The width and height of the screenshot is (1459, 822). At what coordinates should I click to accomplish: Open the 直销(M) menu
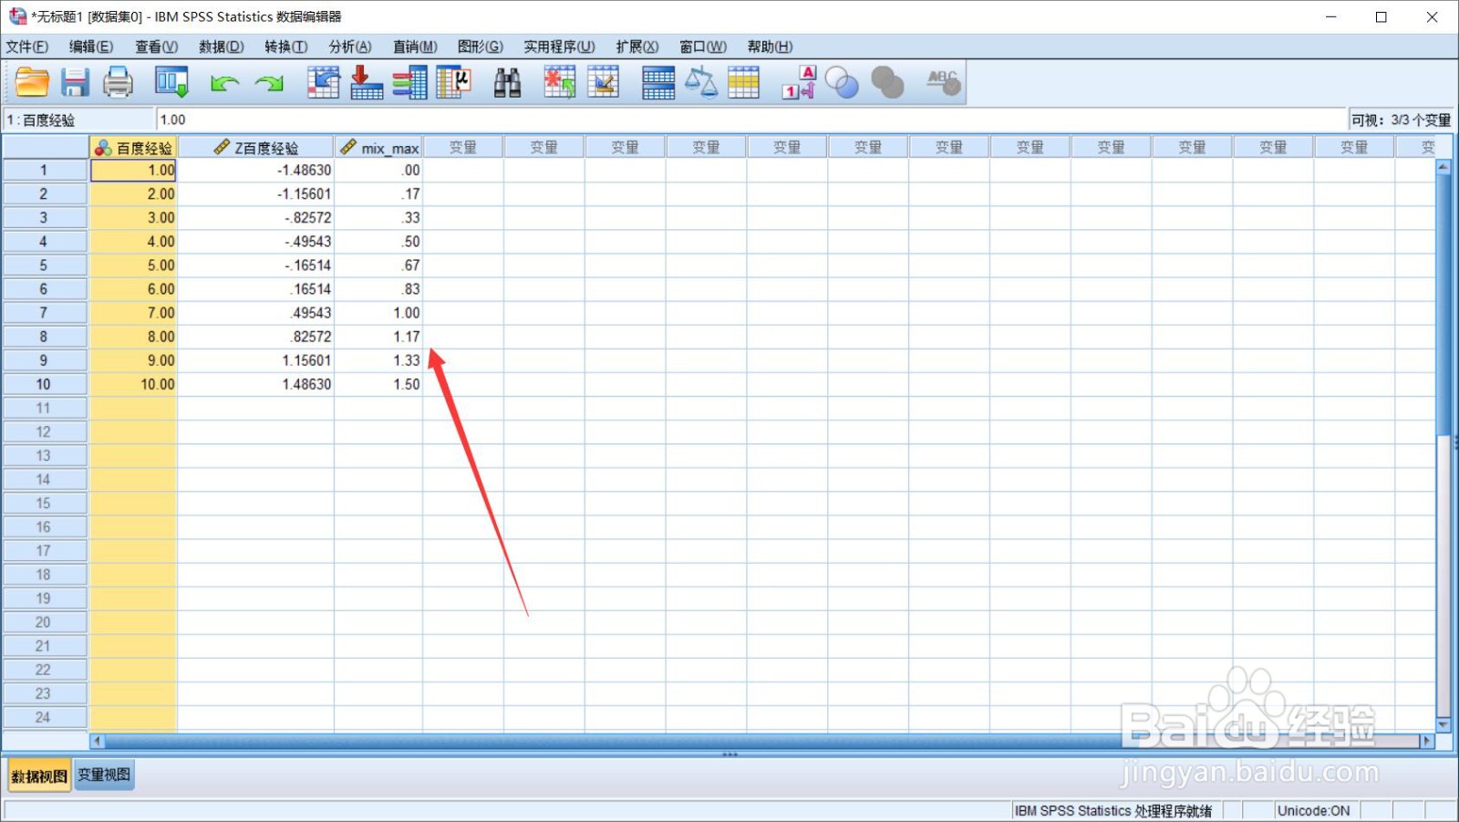coord(415,47)
